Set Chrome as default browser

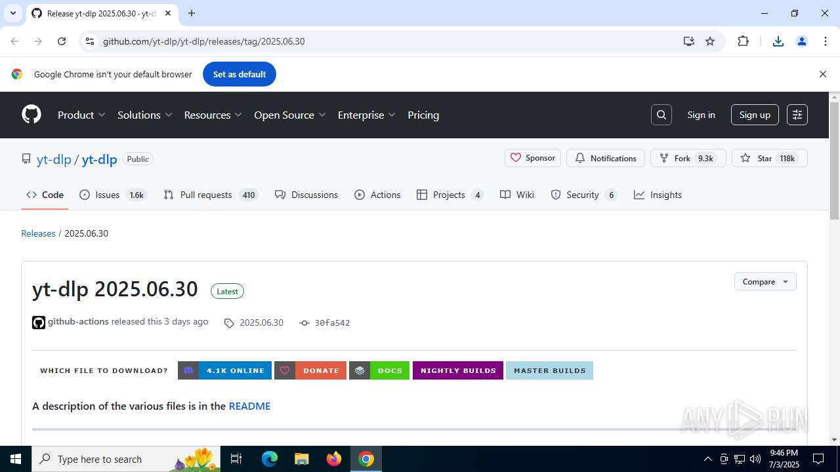tap(240, 74)
